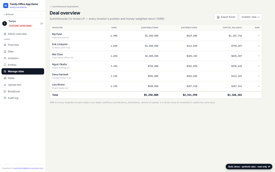
Task: Open the Broadcast page
Action: pyautogui.click(x=23, y=91)
